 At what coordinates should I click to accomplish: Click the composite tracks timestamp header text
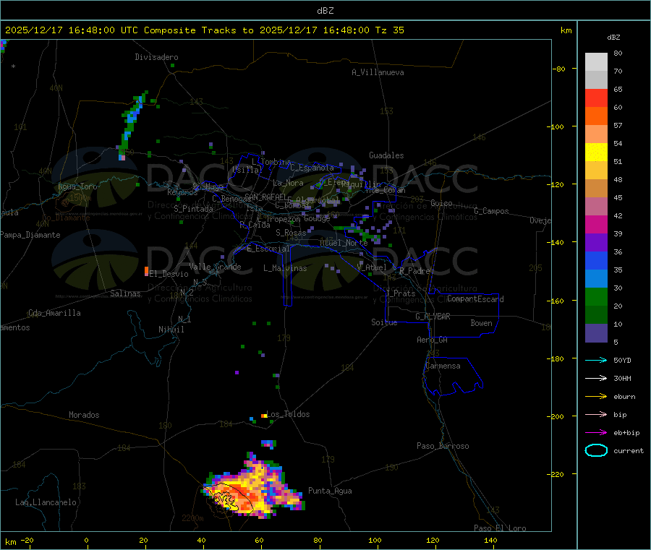[x=205, y=30]
